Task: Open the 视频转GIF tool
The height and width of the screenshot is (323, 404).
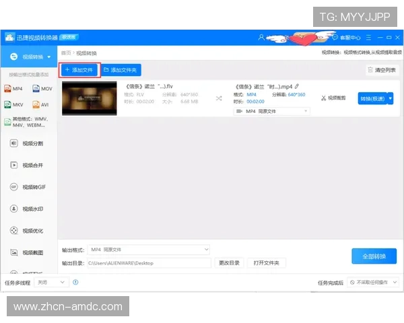Action: (13, 187)
